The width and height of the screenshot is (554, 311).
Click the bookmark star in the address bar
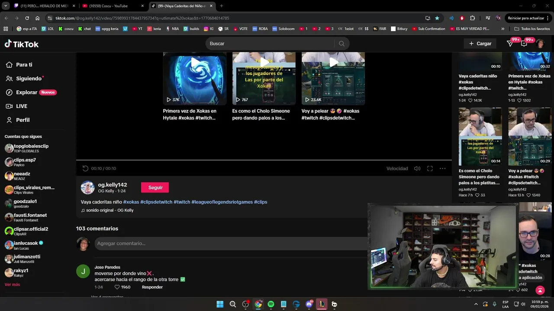(437, 18)
